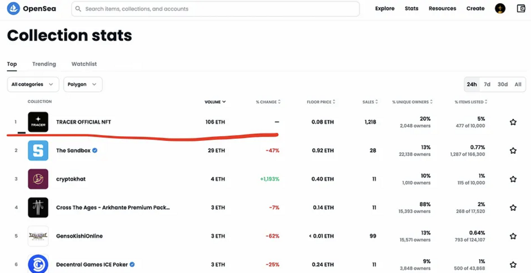Toggle watchlist star for cryptokhat

(x=513, y=179)
